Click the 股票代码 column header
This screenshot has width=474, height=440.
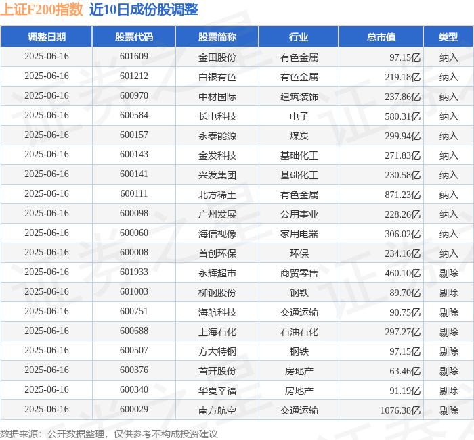pos(134,36)
